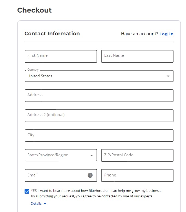
Task: Click the "YES, I want to hear more" label
Action: [96, 191]
